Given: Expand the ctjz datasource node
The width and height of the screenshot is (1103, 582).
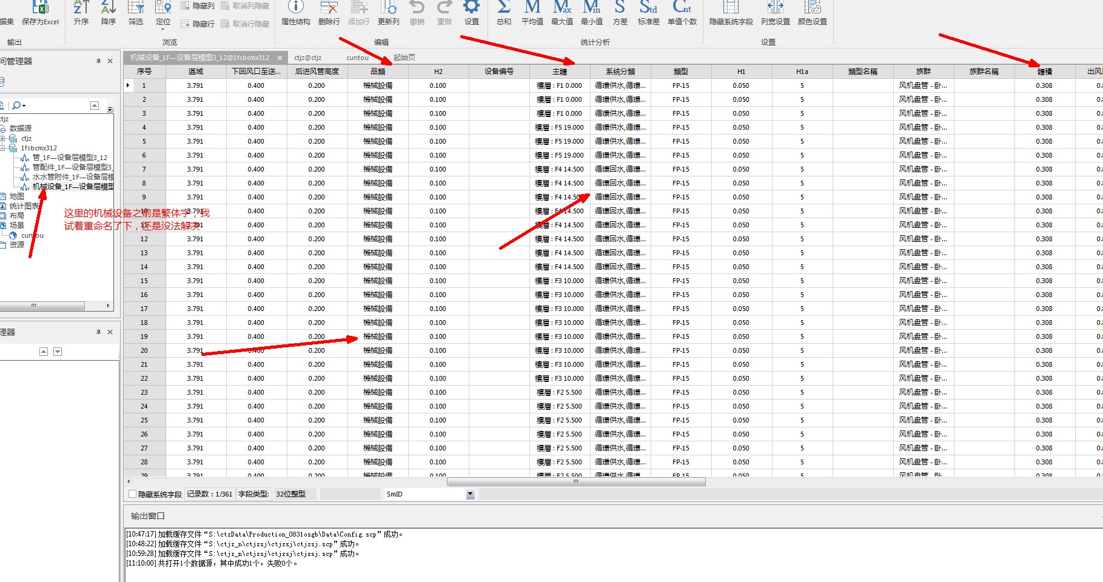Looking at the screenshot, I should coord(3,139).
